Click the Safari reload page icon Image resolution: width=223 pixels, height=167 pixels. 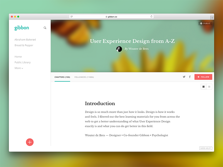151,17
